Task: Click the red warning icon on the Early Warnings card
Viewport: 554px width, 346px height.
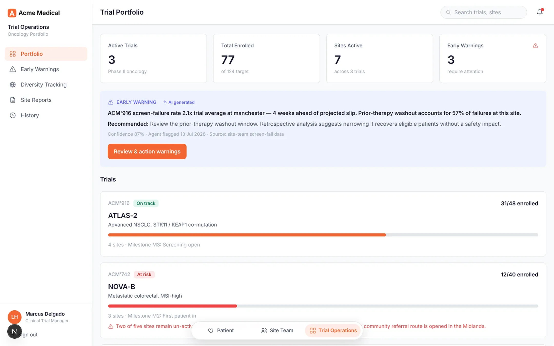Action: (535, 46)
